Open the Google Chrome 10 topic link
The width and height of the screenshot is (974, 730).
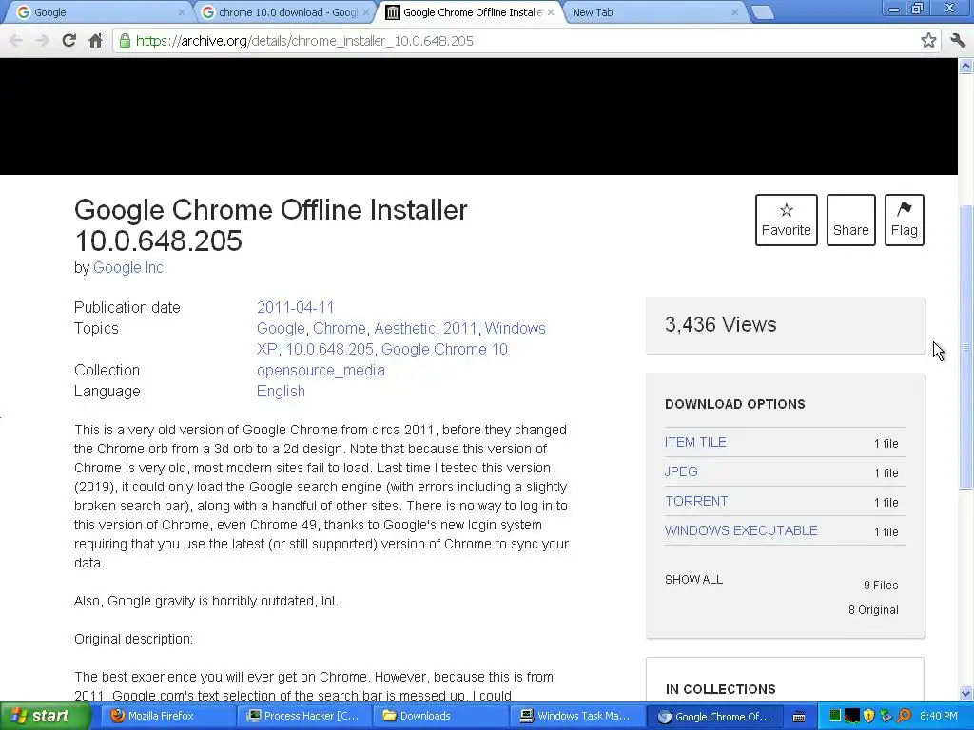pyautogui.click(x=444, y=350)
